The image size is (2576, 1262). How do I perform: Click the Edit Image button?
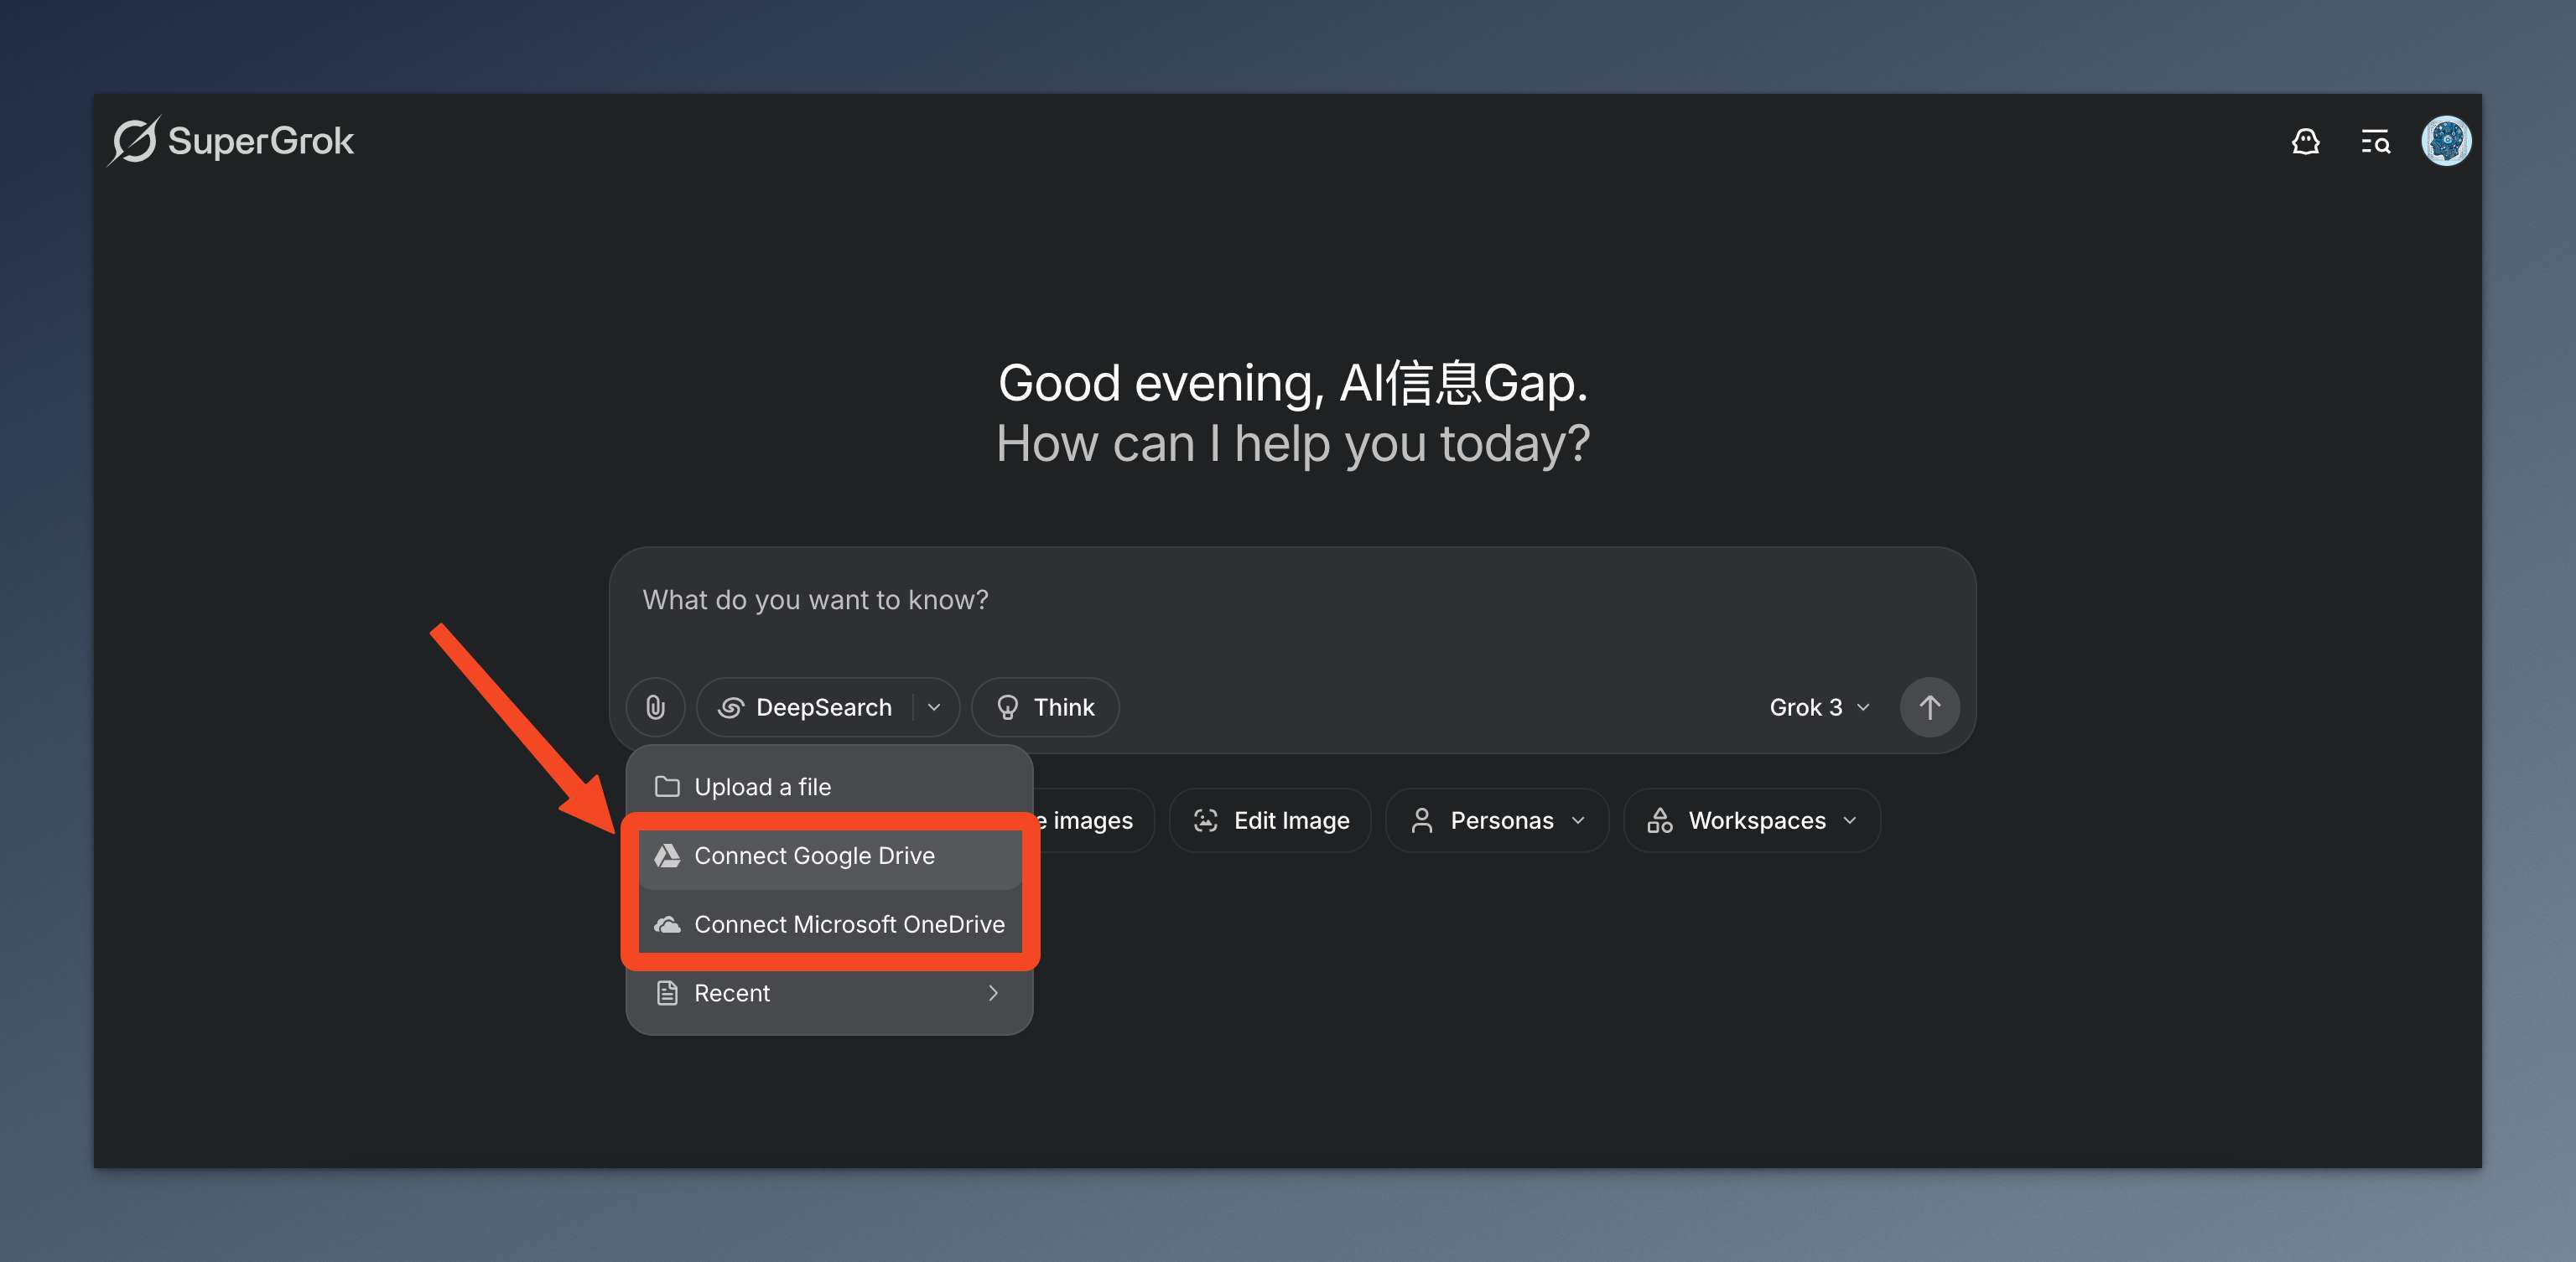point(1271,820)
